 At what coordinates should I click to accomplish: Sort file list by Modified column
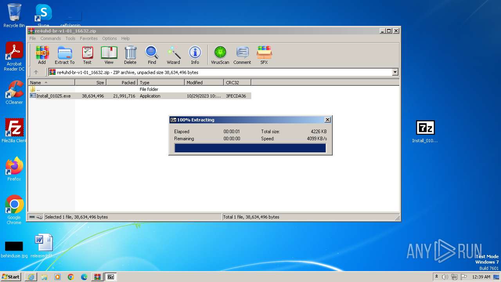(x=204, y=83)
